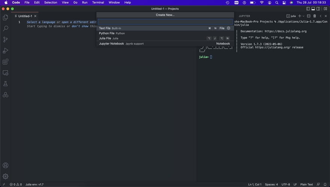330x187 pixels.
Task: Close the terminal panel
Action: [x=326, y=16]
